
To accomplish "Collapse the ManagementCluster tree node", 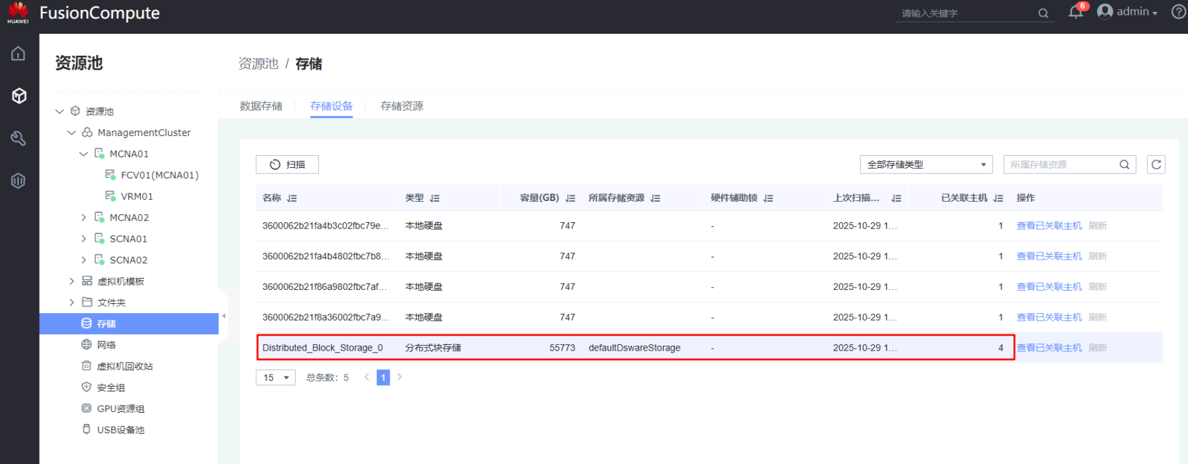I will [71, 133].
